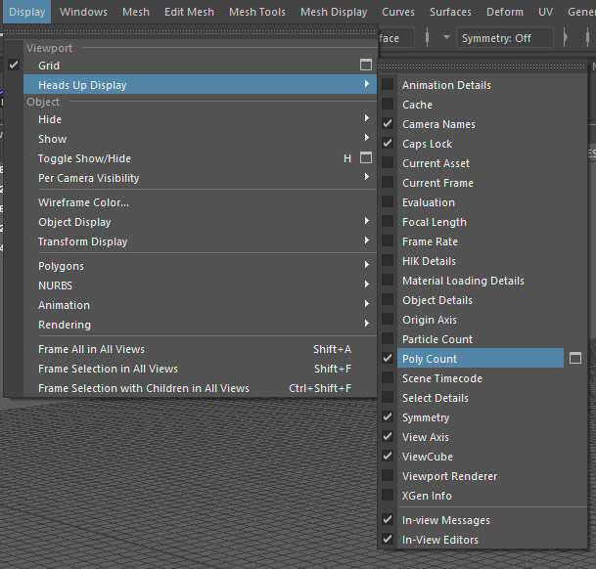Open the Poly Count option box
The height and width of the screenshot is (569, 596).
pos(575,359)
